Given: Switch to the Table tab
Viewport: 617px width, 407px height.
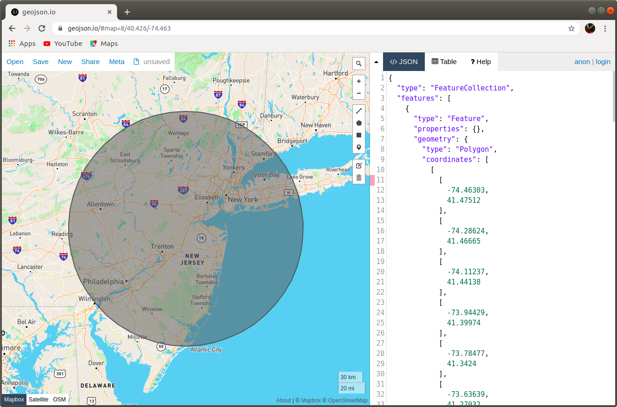Looking at the screenshot, I should coord(444,61).
